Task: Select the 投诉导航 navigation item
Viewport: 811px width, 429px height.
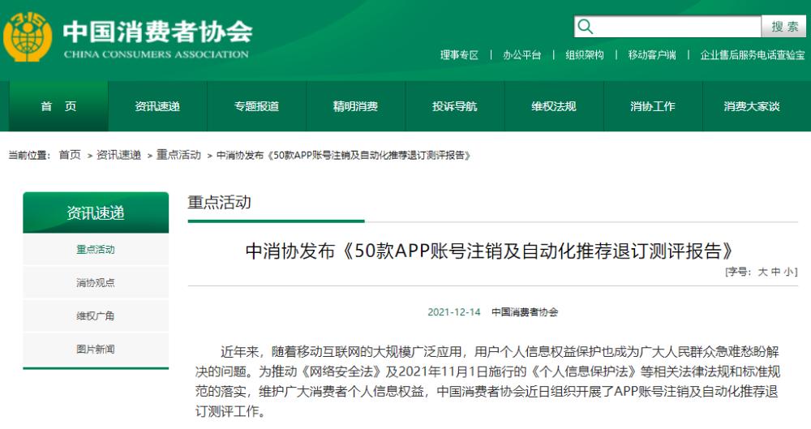Action: [x=454, y=106]
